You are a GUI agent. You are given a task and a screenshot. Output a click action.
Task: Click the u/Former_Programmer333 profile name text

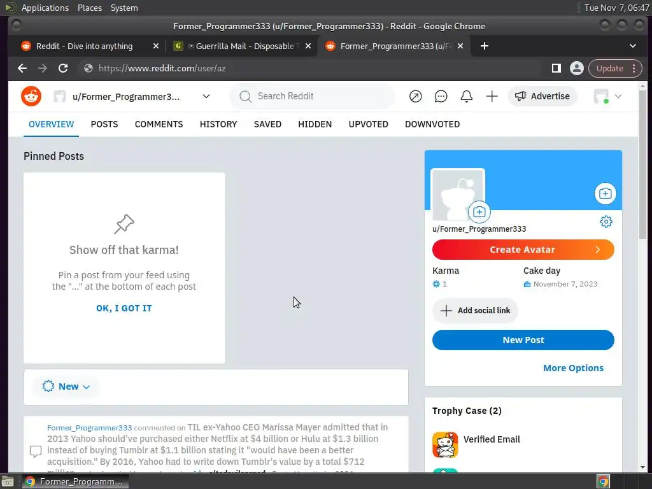tap(479, 229)
